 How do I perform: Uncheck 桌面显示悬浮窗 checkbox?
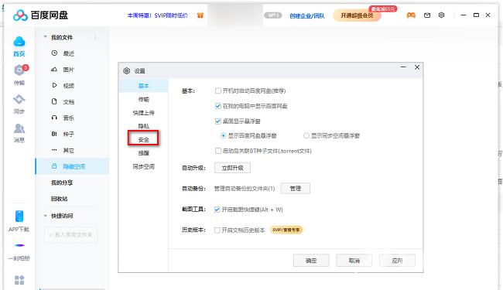[x=217, y=121]
